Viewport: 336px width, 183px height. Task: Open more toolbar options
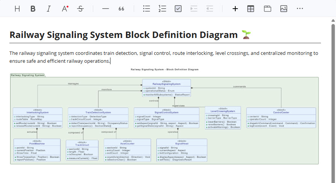click(300, 9)
